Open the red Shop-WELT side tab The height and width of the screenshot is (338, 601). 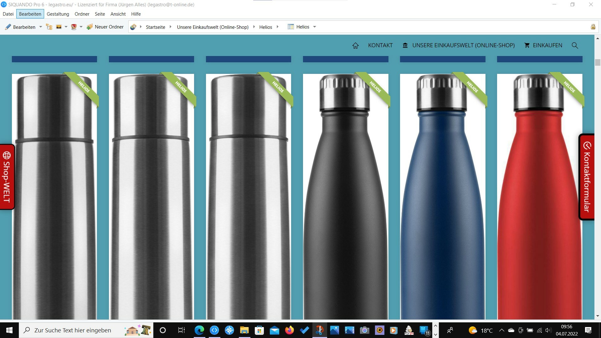[7, 177]
